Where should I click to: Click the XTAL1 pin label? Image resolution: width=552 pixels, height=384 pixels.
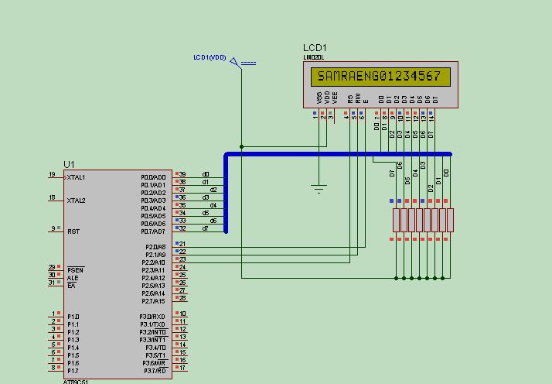click(x=76, y=177)
